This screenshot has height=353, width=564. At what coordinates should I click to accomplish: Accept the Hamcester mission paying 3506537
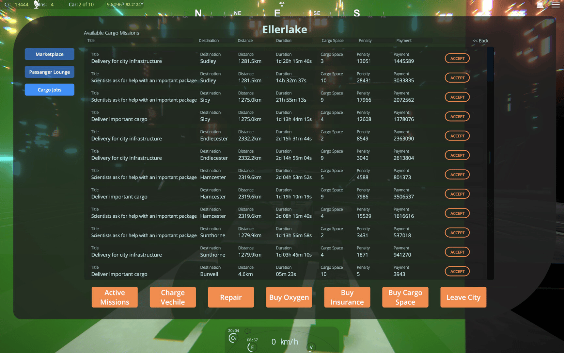click(x=457, y=194)
